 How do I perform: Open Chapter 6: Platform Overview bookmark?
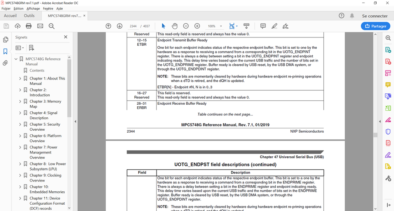coord(45,138)
